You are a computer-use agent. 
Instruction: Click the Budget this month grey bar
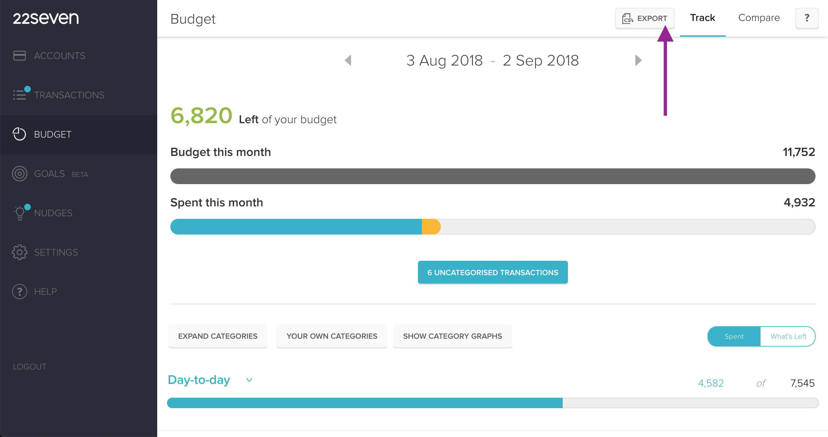(493, 176)
